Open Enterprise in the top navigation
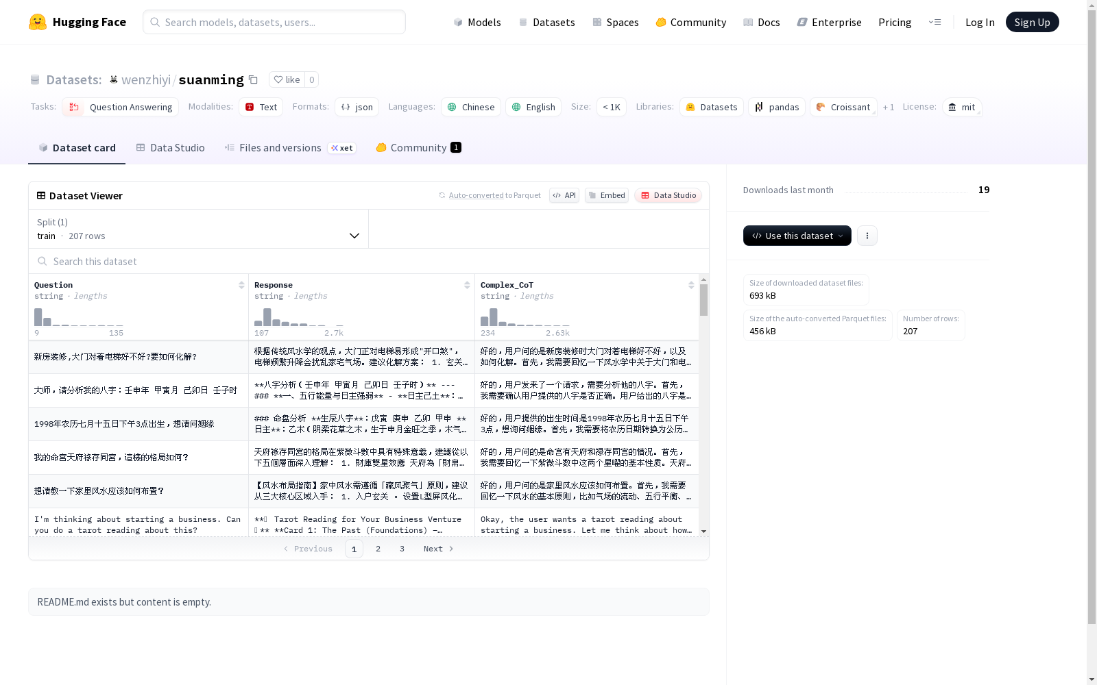This screenshot has width=1097, height=685. coord(829,22)
